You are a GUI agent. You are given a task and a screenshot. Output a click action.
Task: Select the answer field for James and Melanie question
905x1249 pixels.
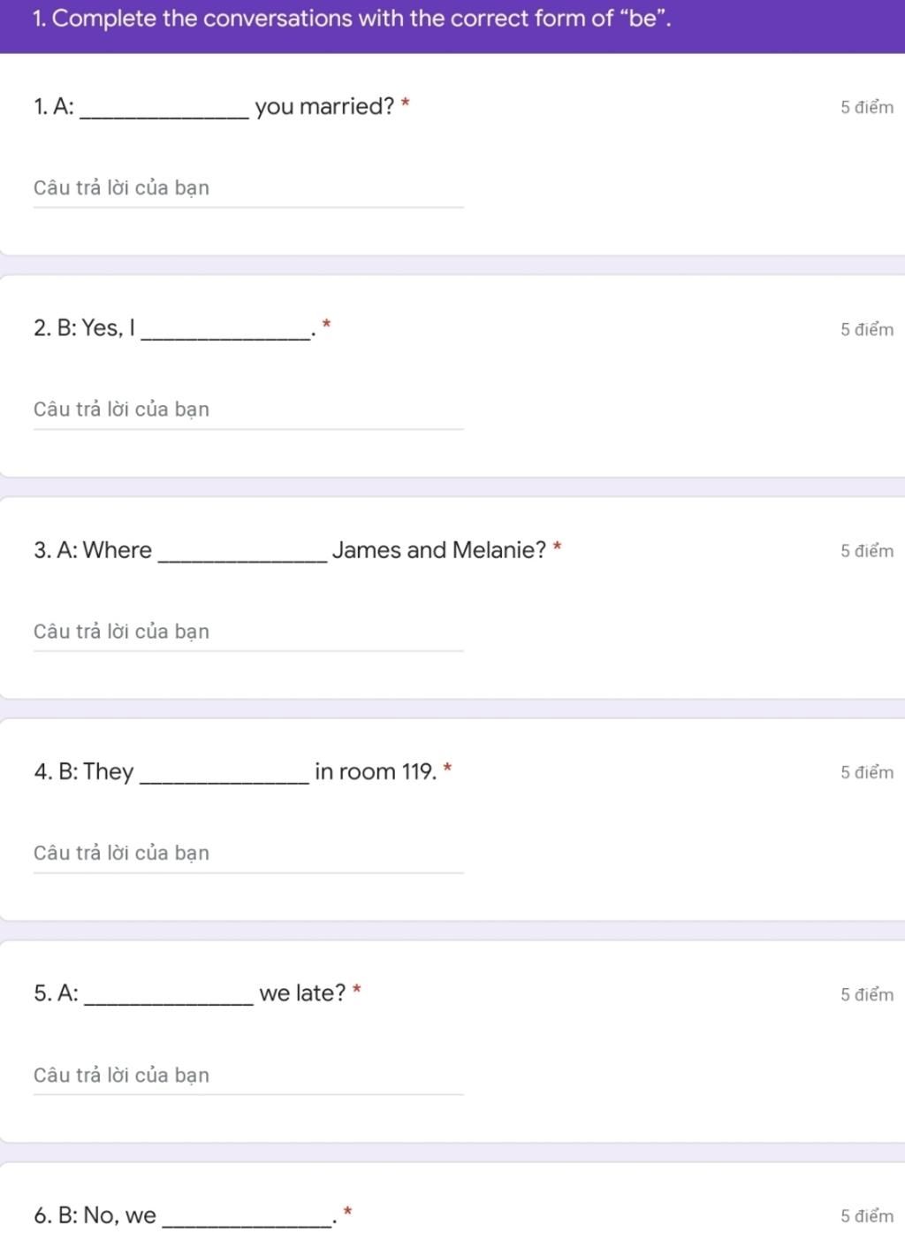(248, 632)
